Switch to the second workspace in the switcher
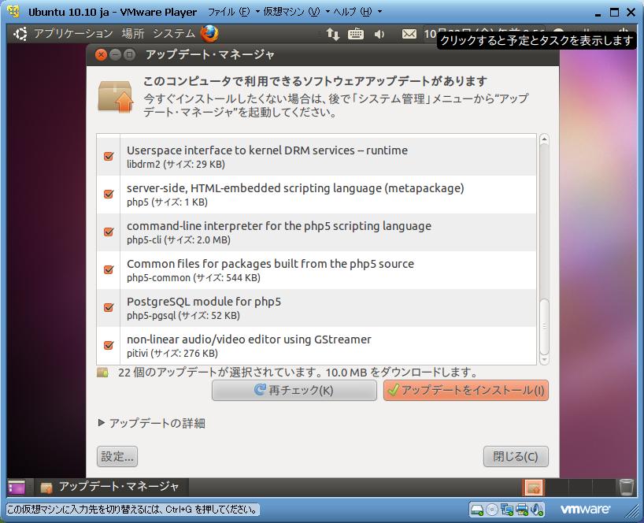The width and height of the screenshot is (644, 523). pyautogui.click(x=557, y=488)
